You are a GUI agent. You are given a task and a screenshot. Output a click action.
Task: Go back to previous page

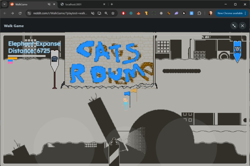(5, 13)
